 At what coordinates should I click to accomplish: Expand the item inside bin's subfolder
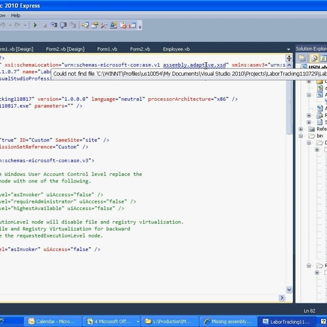pos(317,150)
